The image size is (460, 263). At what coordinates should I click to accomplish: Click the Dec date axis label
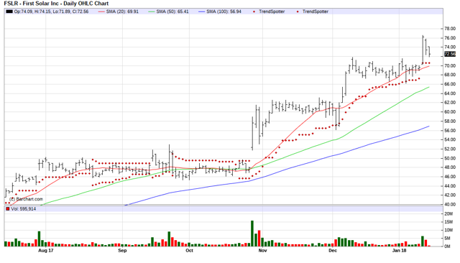click(333, 250)
